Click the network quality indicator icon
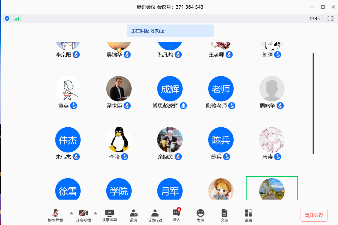Viewport: 338px width, 225px height. pos(17,18)
